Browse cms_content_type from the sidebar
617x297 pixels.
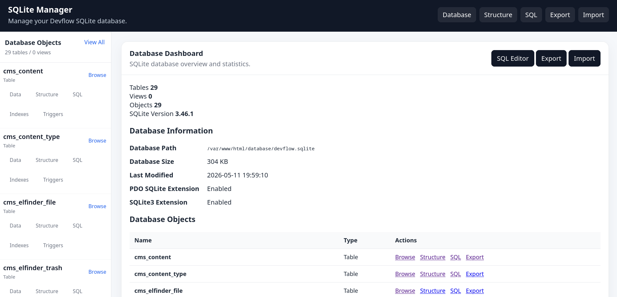(97, 141)
